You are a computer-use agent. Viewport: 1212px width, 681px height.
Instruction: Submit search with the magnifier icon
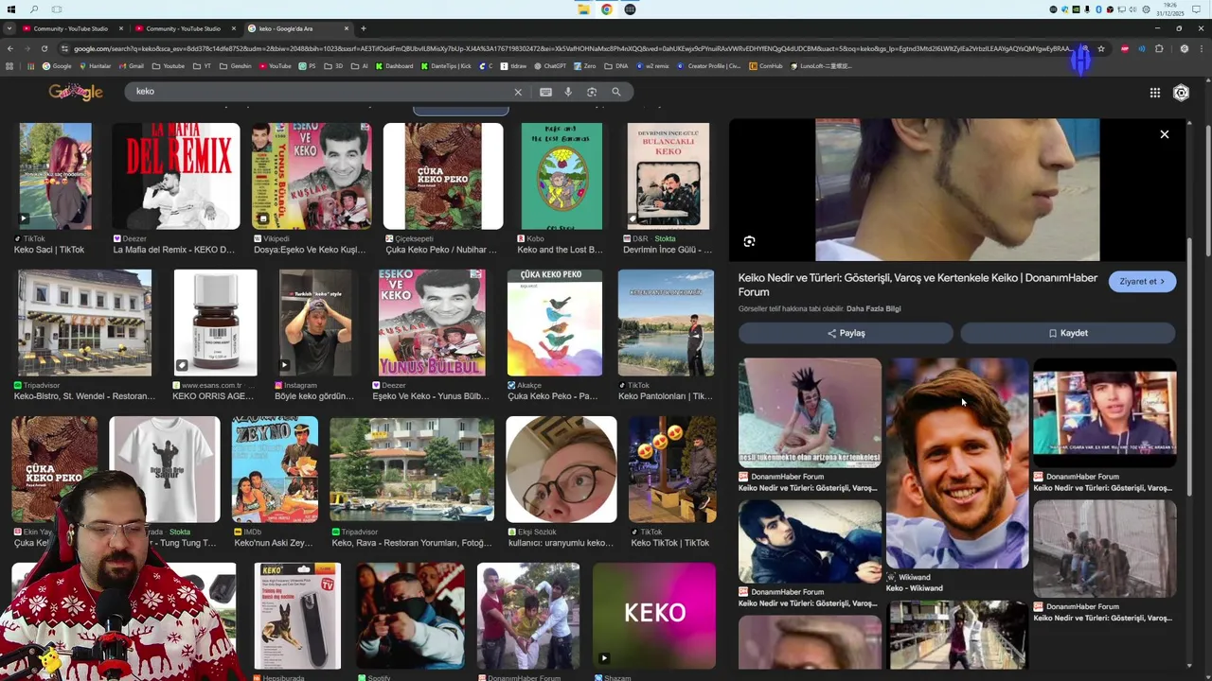616,92
